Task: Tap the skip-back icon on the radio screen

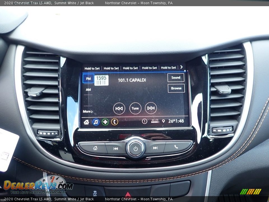Action: 119,108
